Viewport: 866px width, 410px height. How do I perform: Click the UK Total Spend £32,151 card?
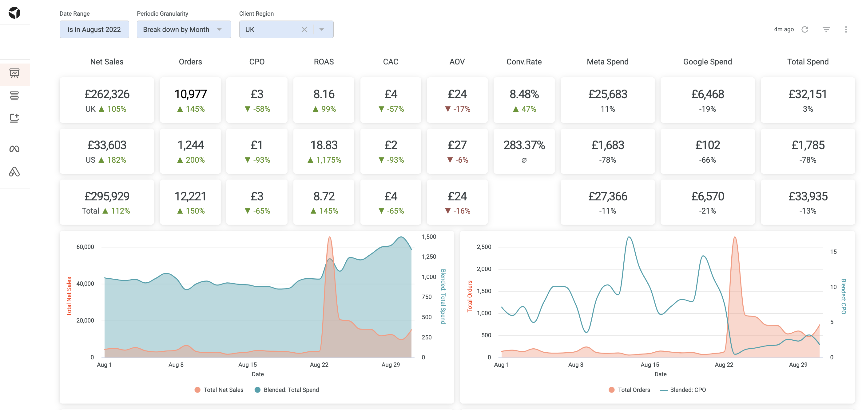[808, 100]
